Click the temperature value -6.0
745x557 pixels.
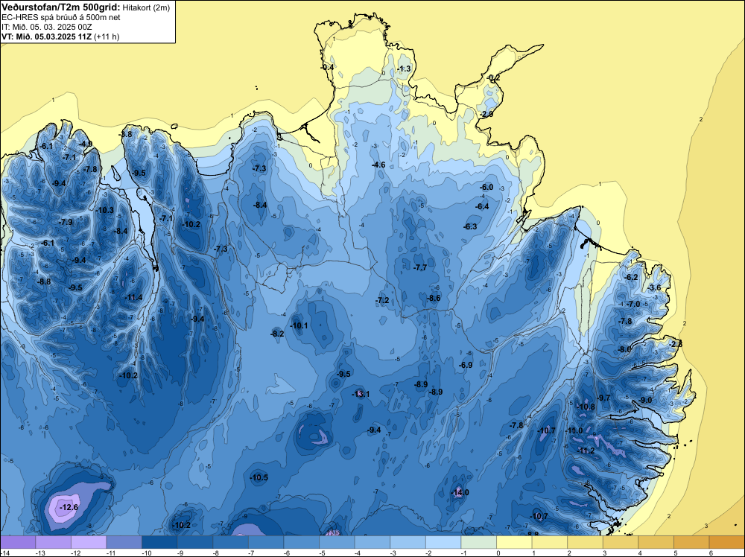pos(486,188)
